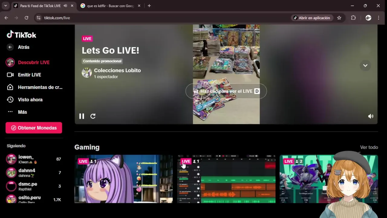Open iowen_ following account
This screenshot has height=218, width=387.
(x=34, y=159)
